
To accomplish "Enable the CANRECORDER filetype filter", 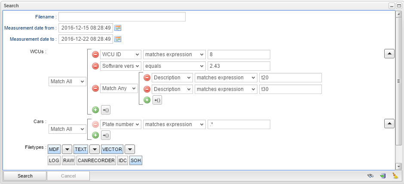I will click(96, 160).
